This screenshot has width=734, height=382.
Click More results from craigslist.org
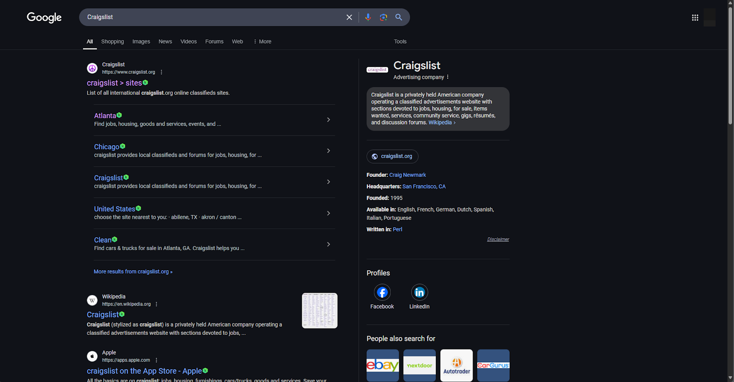tap(133, 272)
